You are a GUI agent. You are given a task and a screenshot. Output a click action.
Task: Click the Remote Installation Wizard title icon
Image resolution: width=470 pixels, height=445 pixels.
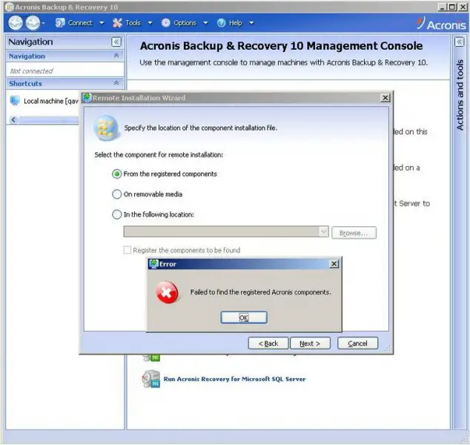click(87, 98)
